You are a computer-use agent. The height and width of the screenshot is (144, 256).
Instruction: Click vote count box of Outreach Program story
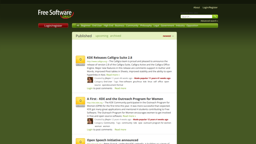pyautogui.click(x=80, y=101)
